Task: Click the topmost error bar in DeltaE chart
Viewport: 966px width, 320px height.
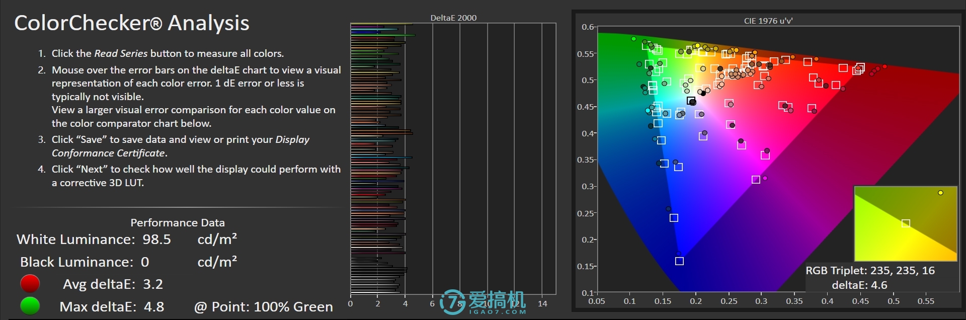Action: tap(382, 24)
